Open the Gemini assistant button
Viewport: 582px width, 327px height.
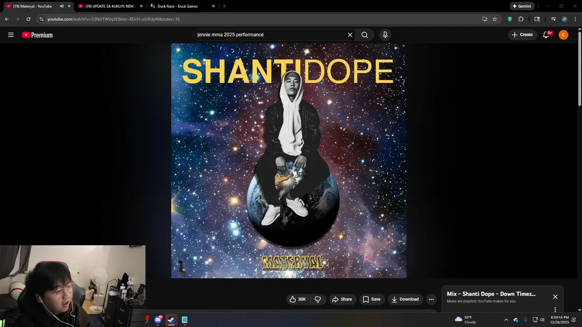[522, 6]
